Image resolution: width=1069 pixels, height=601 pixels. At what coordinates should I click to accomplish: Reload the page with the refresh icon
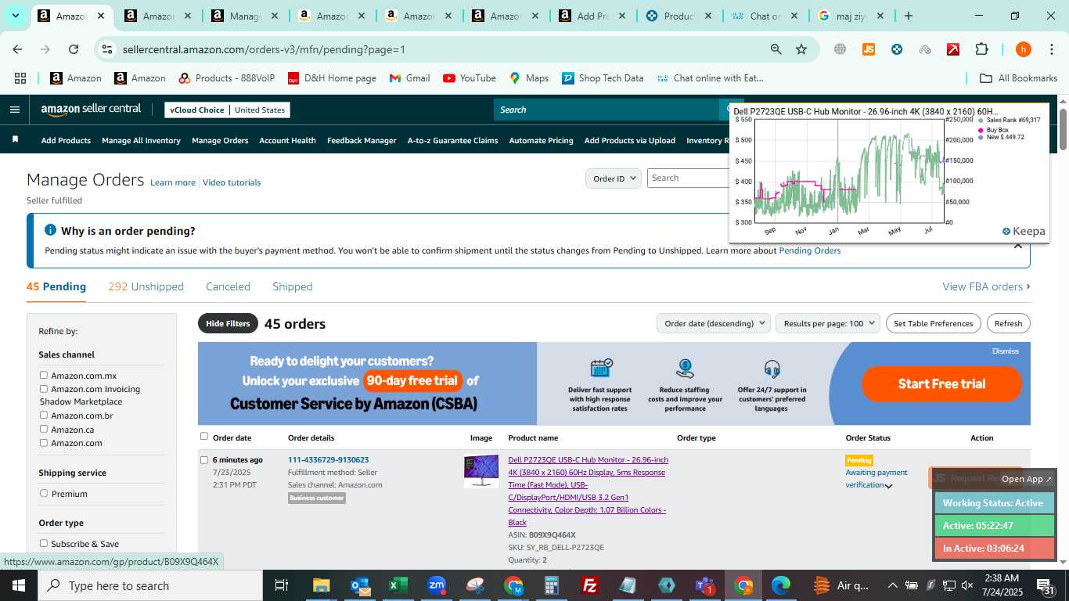[74, 49]
